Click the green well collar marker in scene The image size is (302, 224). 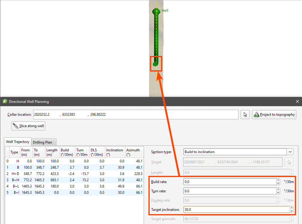(156, 11)
